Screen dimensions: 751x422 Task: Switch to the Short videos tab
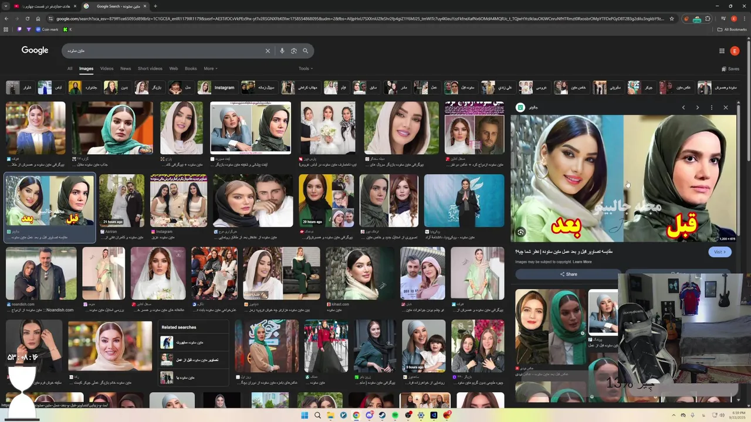click(150, 69)
